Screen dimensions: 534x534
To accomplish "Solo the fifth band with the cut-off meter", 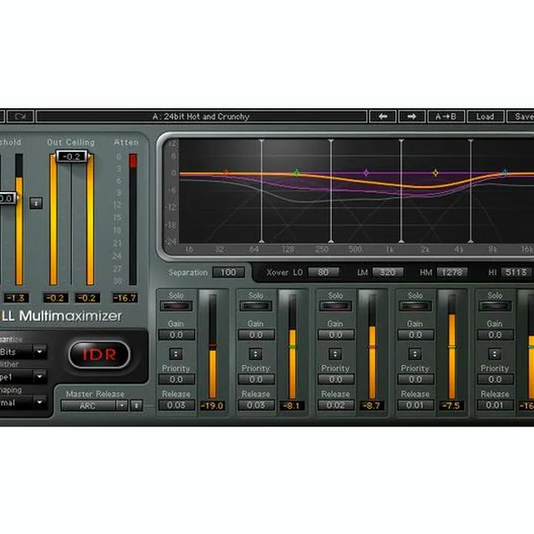I will pos(495,306).
